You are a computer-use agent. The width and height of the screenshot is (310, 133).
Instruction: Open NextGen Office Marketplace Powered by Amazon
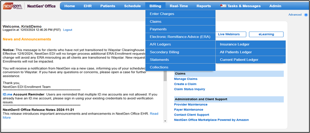(x=211, y=120)
